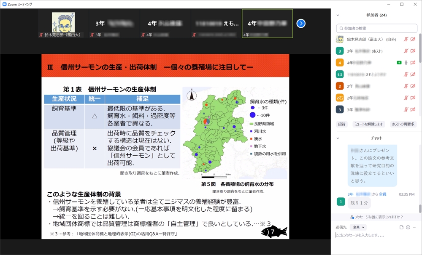Click the 招待 button

click(342, 124)
